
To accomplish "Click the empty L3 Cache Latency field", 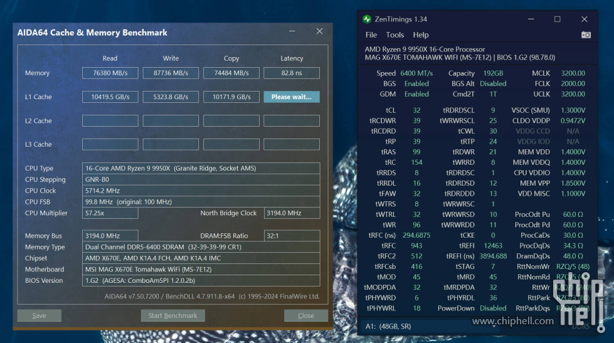I will tap(292, 144).
